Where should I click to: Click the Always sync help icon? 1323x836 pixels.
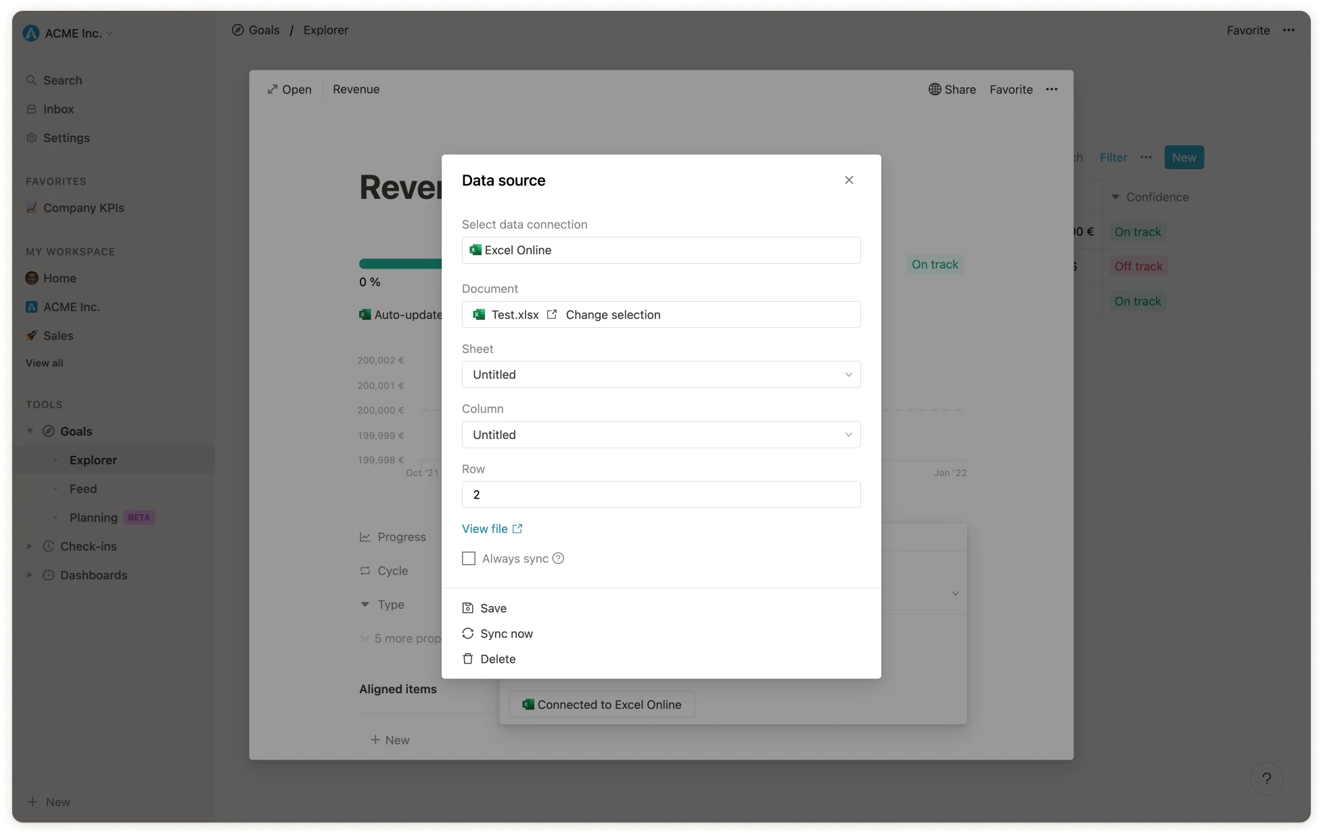tap(558, 559)
